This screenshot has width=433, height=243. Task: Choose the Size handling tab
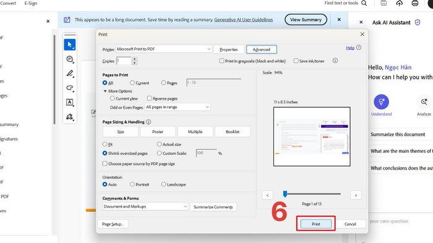point(121,132)
